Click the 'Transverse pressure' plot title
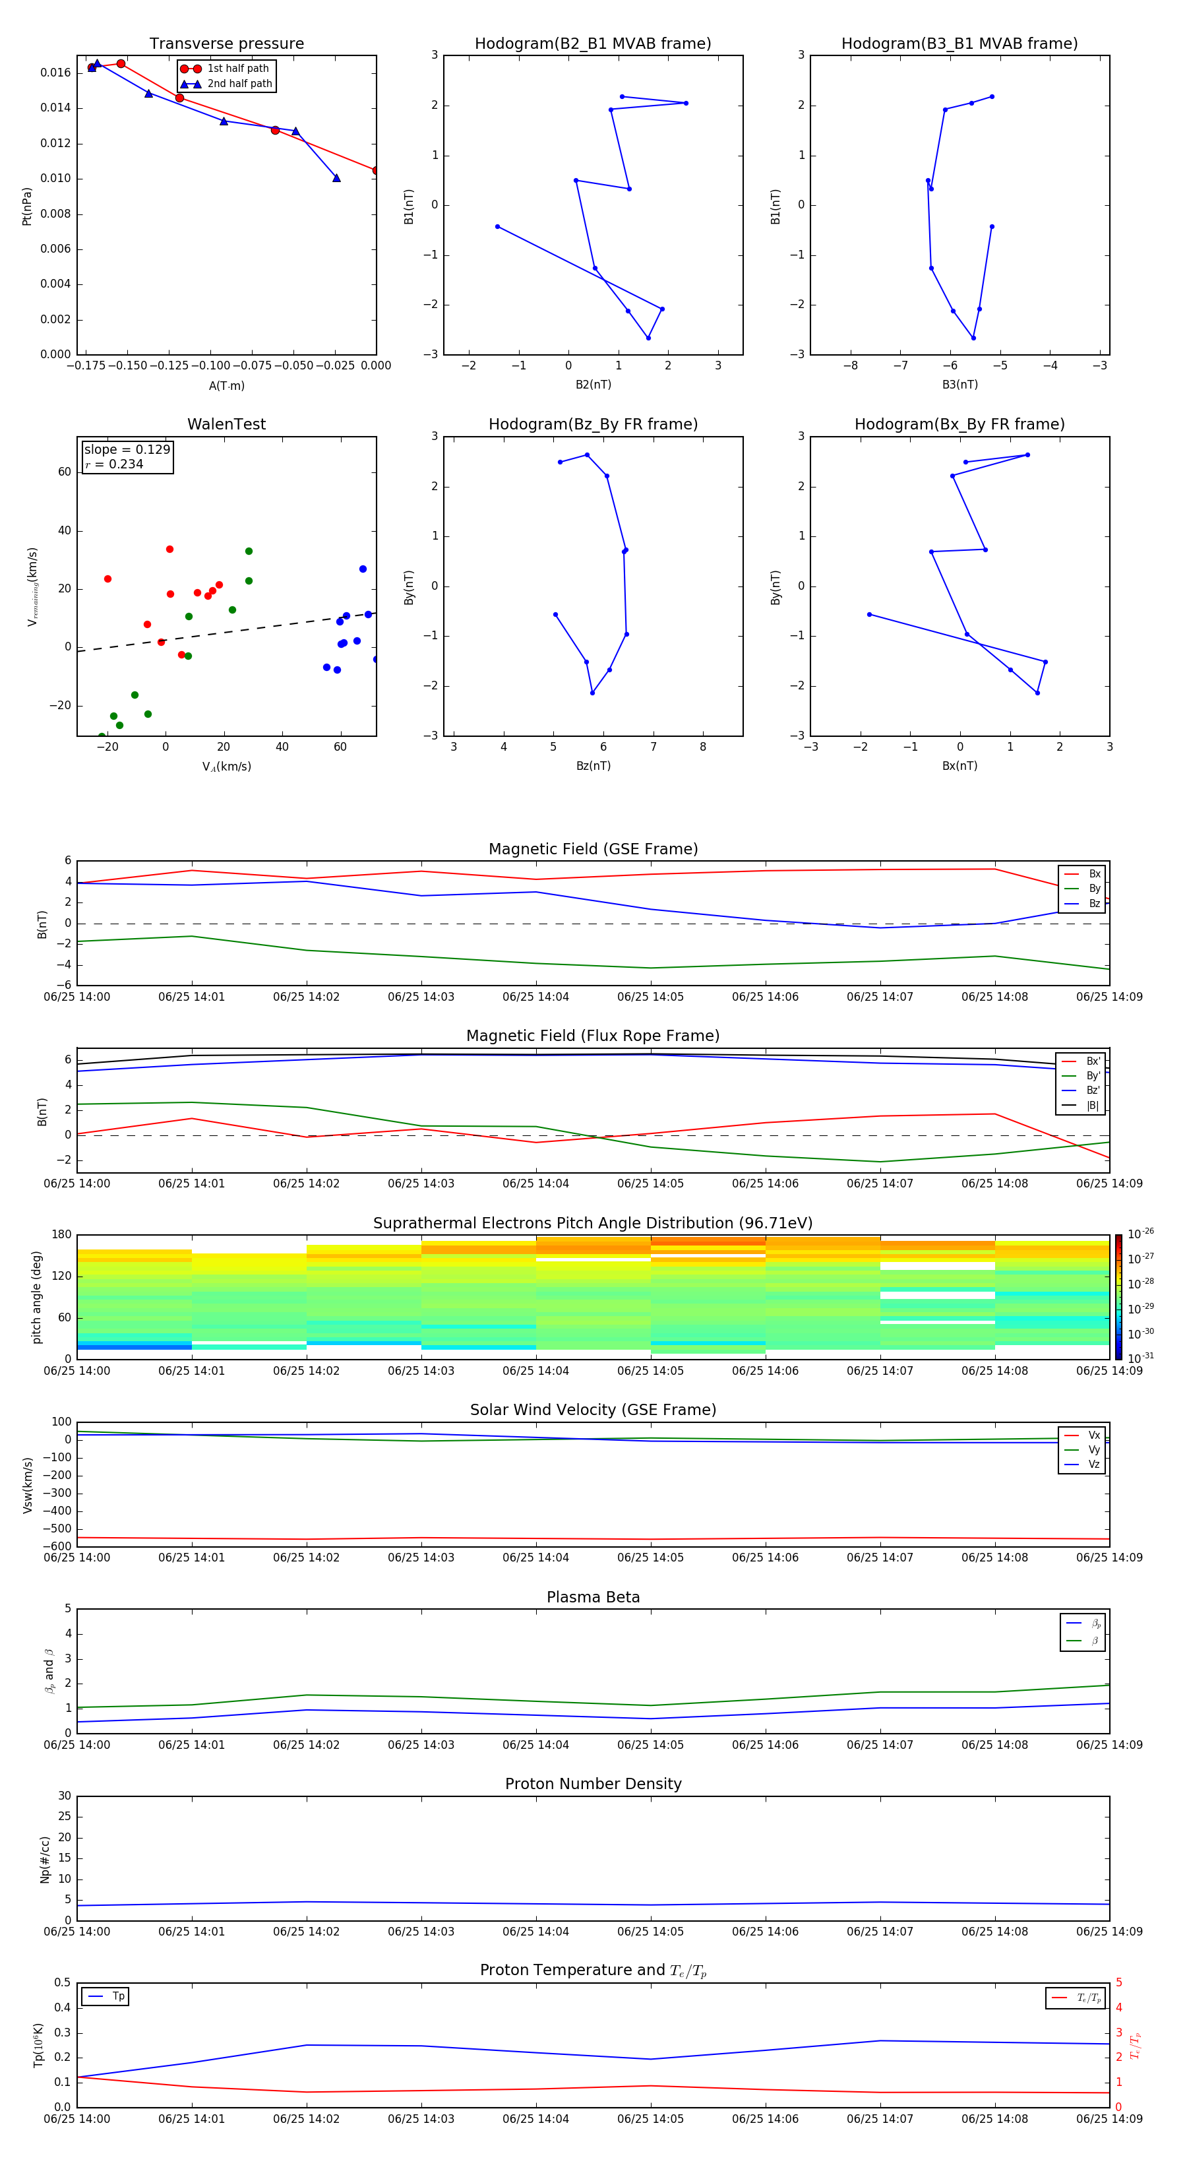Screen dimensions: 1187x2177 coord(226,43)
